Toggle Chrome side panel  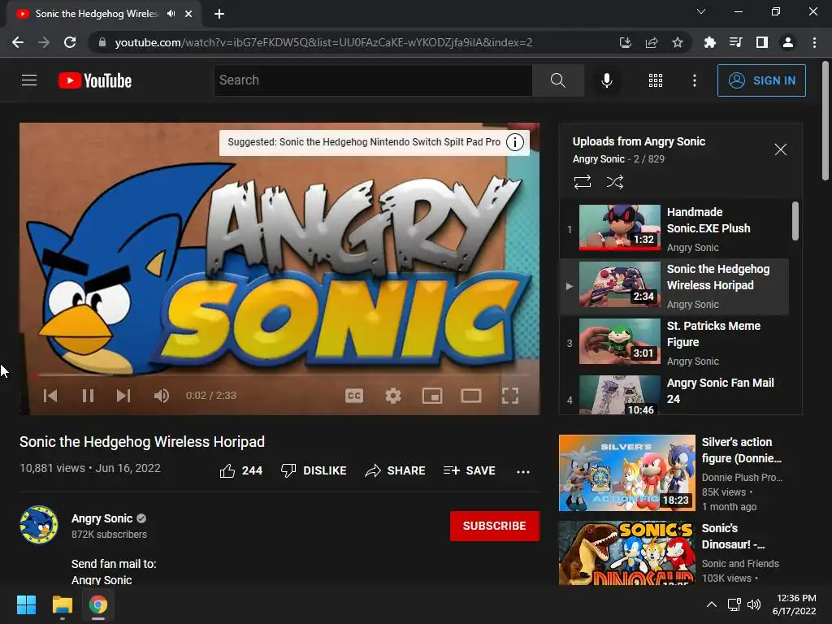coord(762,42)
